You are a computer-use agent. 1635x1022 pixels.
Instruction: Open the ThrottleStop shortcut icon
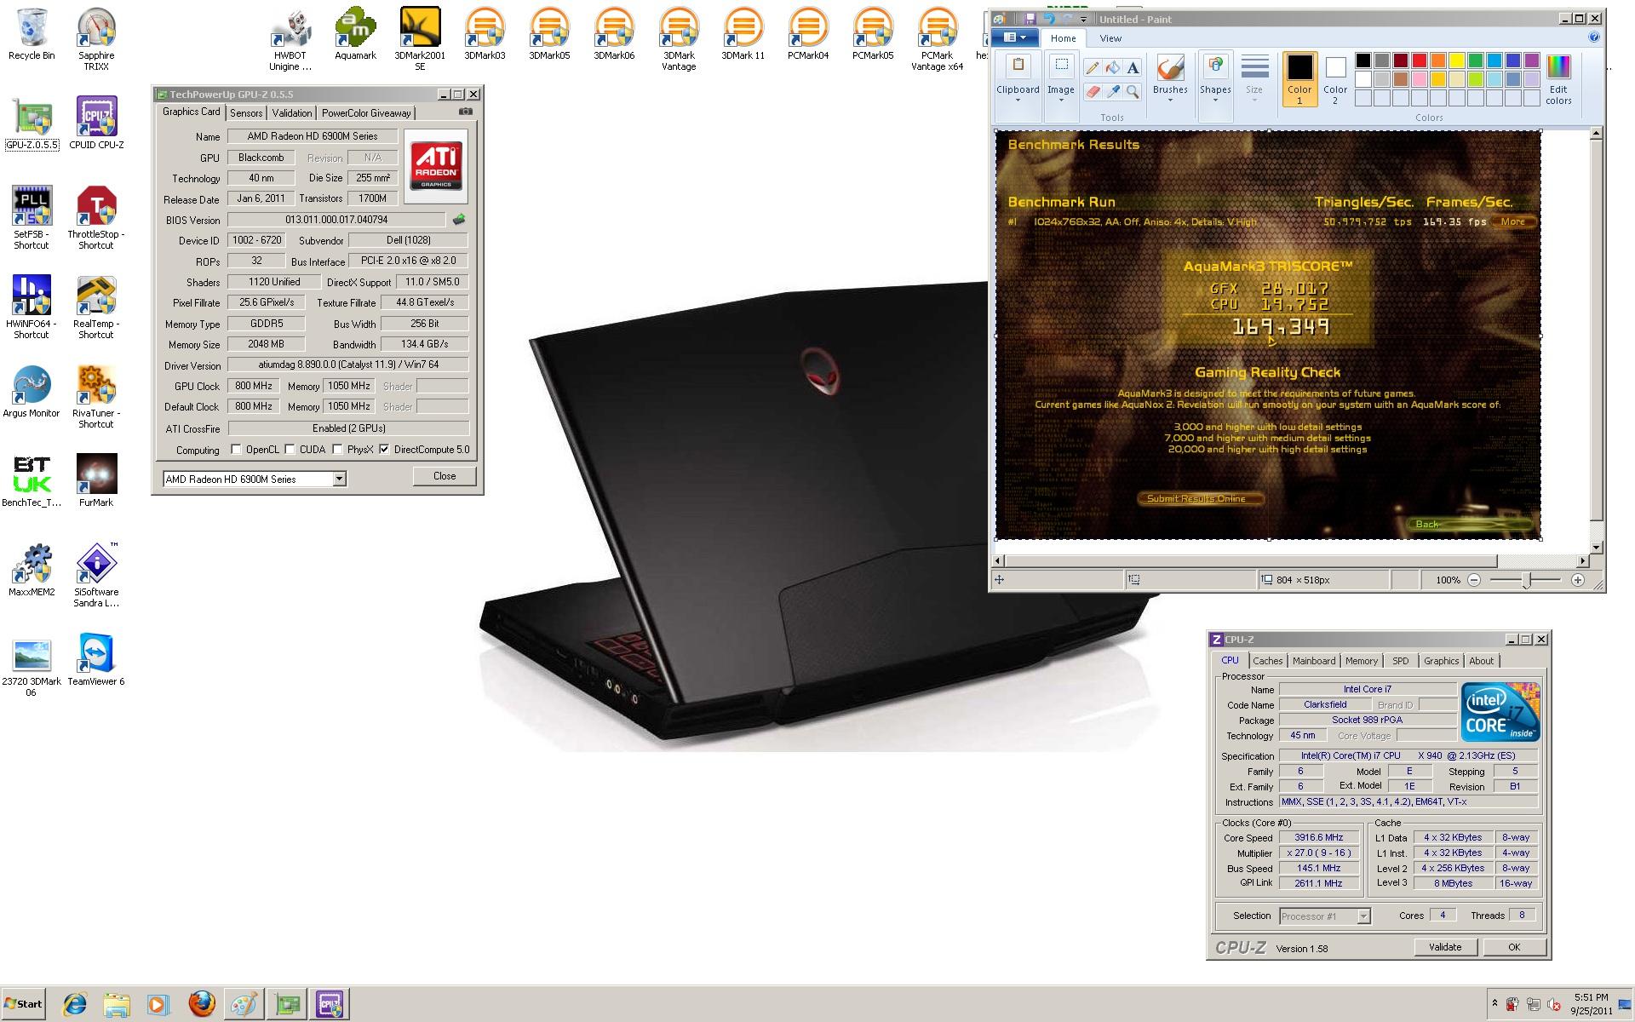(96, 217)
